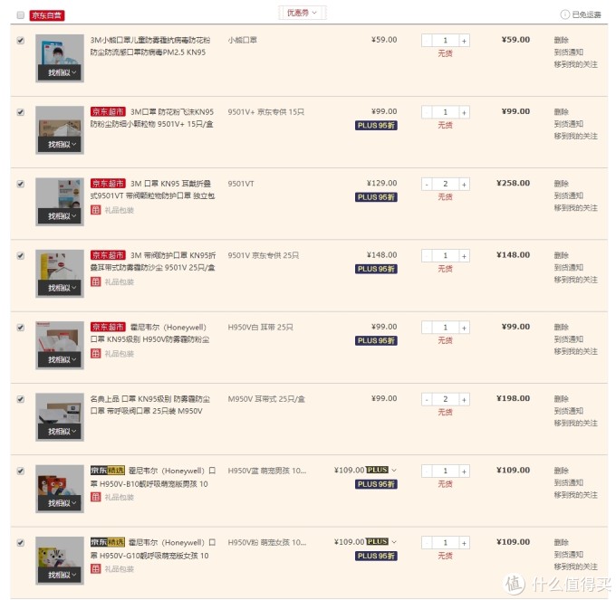Open the 名典上品 口罩 product title

tap(150, 405)
